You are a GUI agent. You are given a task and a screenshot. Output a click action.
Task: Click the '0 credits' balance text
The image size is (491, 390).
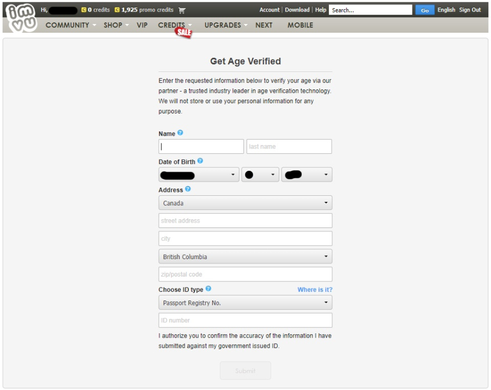(99, 10)
